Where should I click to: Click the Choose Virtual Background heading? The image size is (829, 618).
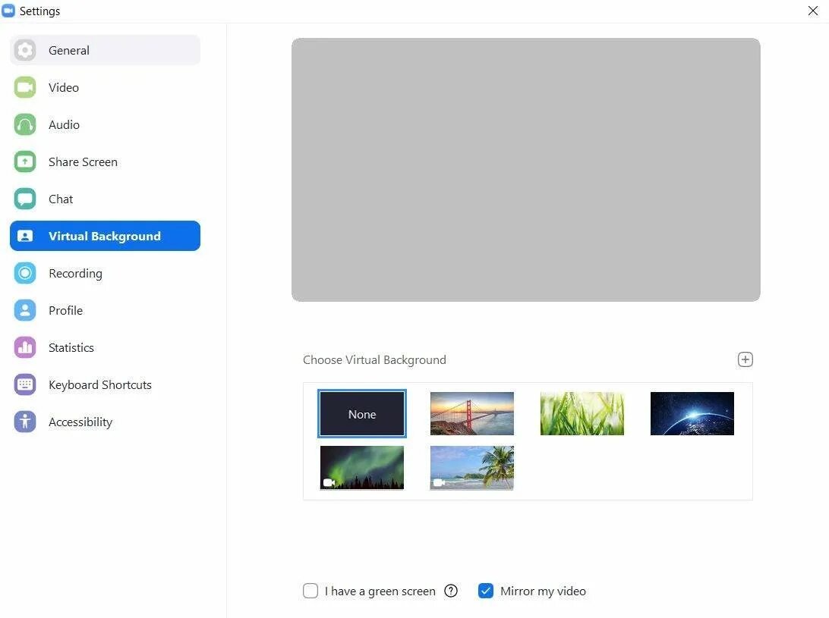tap(374, 359)
